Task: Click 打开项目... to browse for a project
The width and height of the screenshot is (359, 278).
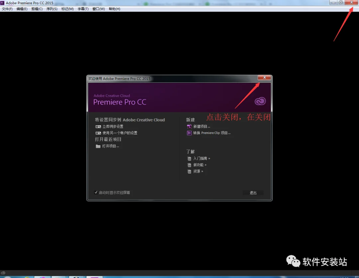Action: tap(107, 146)
